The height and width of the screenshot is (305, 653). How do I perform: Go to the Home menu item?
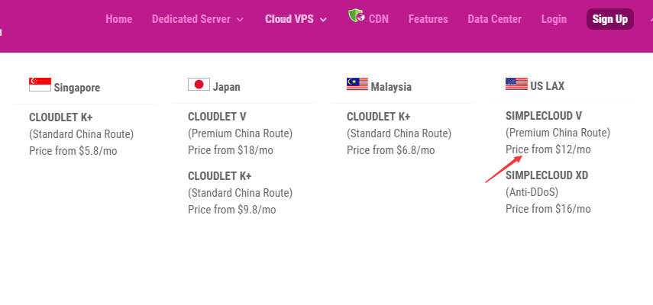point(118,19)
